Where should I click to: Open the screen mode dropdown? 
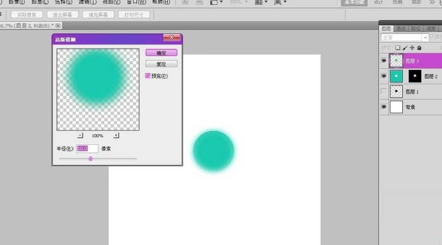[x=280, y=3]
